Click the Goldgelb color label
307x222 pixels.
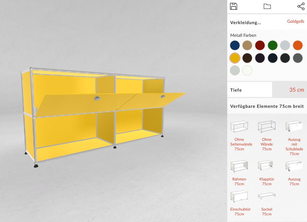(296, 21)
